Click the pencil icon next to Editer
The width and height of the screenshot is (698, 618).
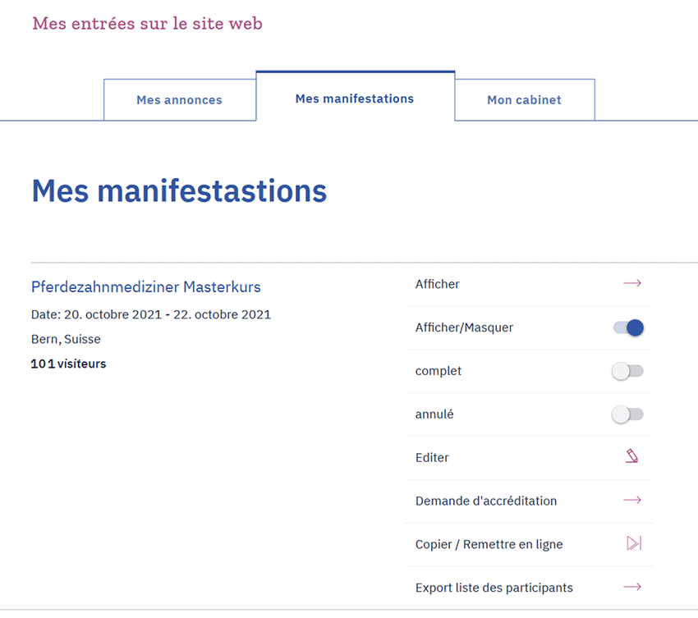coord(631,457)
